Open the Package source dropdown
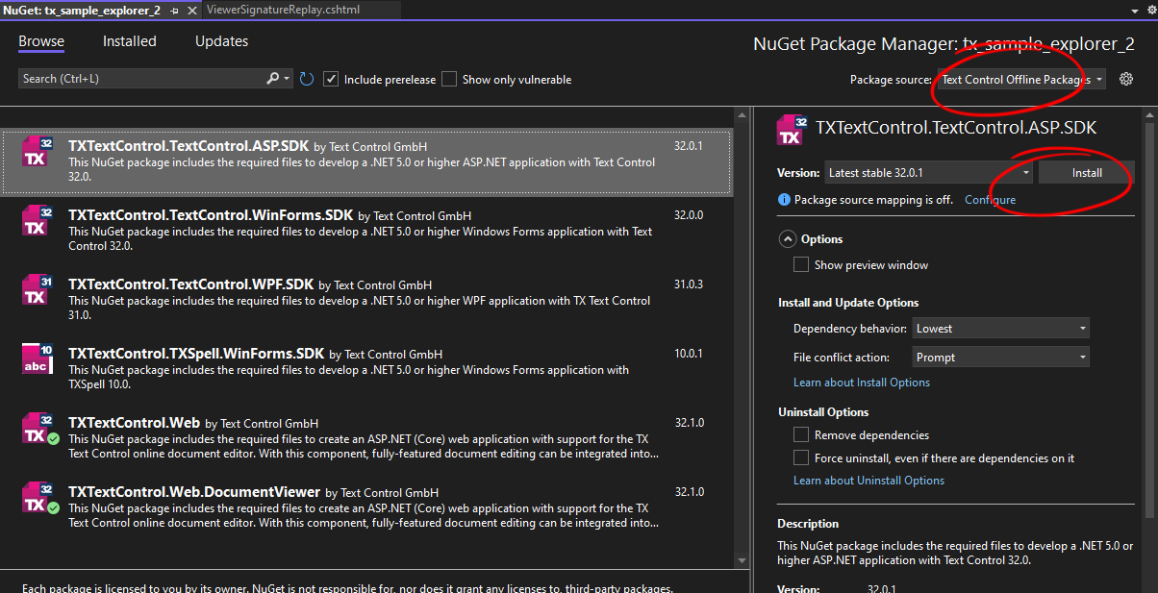Screen dimensions: 1158x593 pyautogui.click(x=1020, y=79)
